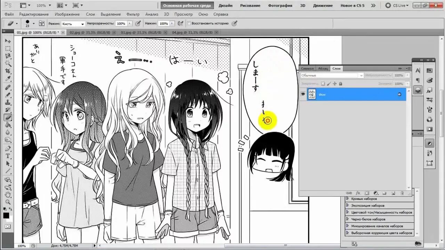Select the Path Selection tool
This screenshot has height=250, width=445.
click(8, 163)
